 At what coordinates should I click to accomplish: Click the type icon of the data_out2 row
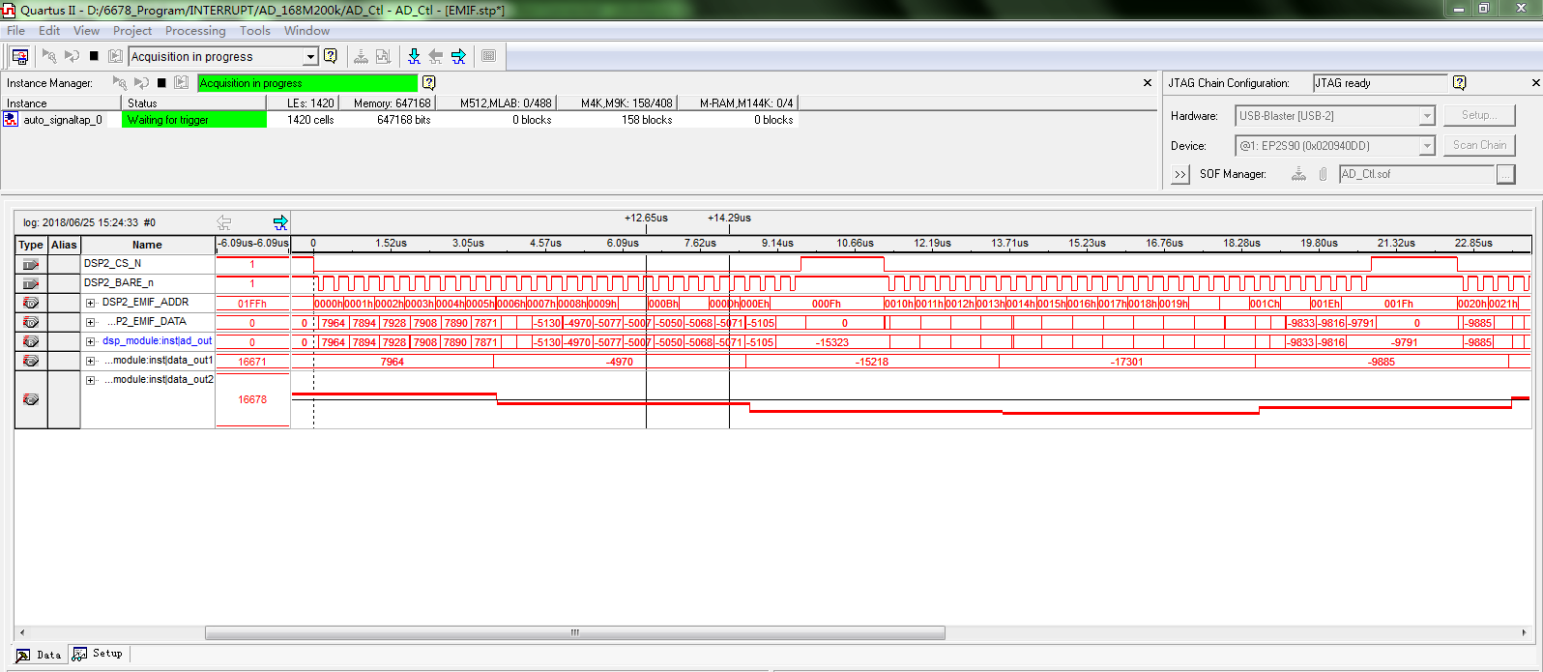tap(31, 399)
